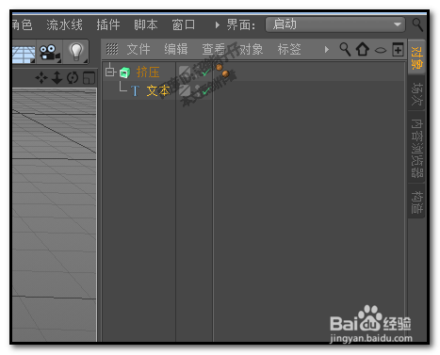Viewport: 440px width, 355px height.
Task: Click the Object Manager eye filter icon
Action: (x=381, y=50)
